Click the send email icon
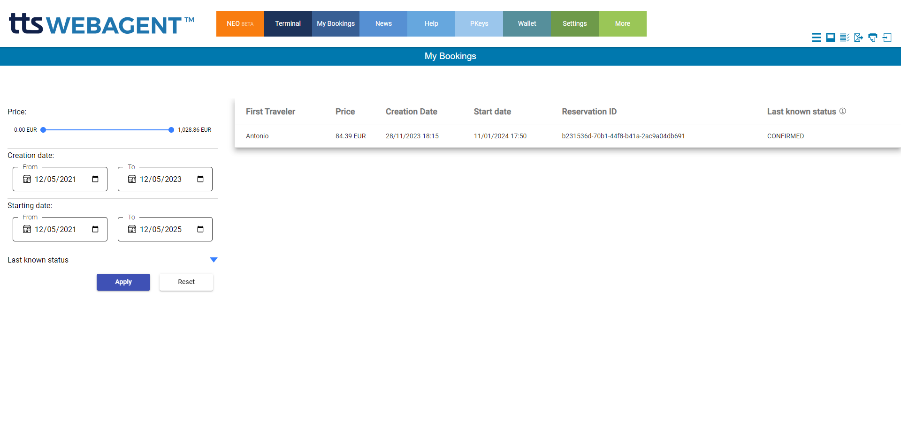 click(x=859, y=38)
